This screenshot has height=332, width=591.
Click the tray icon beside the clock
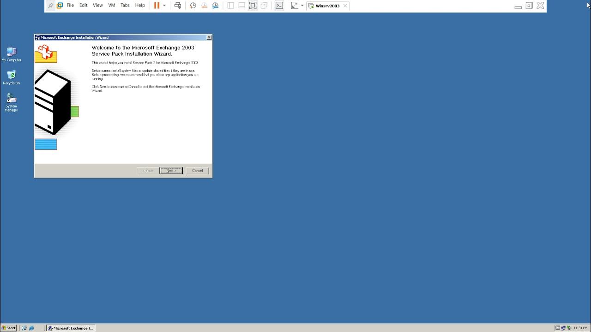pyautogui.click(x=569, y=328)
